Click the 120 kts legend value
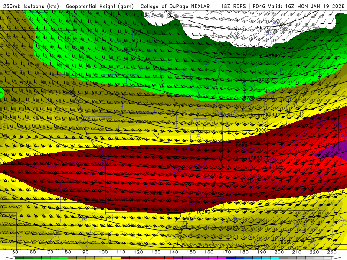347x260 pixels. pyautogui.click(x=138, y=252)
